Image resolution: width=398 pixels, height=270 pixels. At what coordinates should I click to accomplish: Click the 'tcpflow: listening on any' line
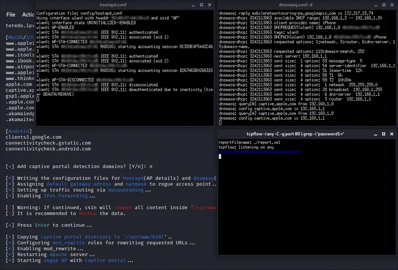point(246,147)
